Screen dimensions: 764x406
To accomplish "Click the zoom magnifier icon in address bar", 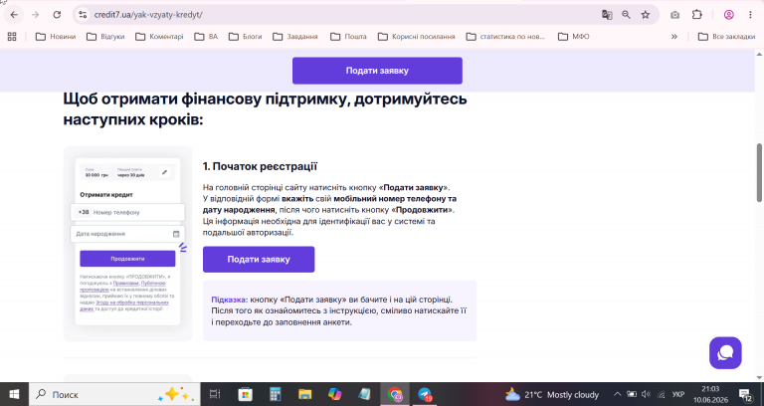I will pos(626,15).
